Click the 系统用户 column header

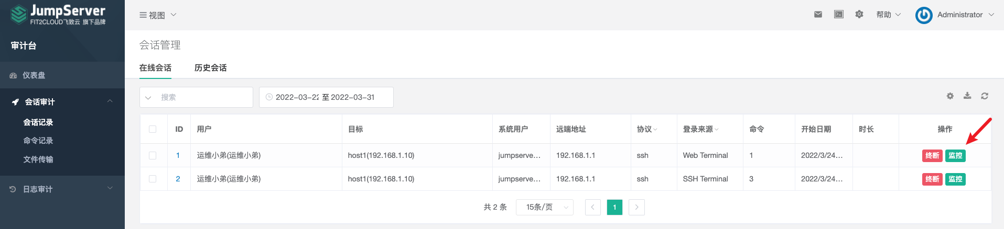(513, 129)
